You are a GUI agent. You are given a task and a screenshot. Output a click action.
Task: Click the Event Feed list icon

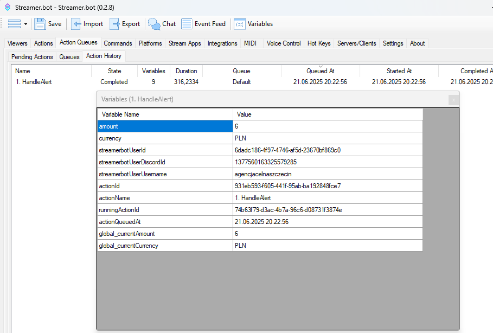(187, 24)
